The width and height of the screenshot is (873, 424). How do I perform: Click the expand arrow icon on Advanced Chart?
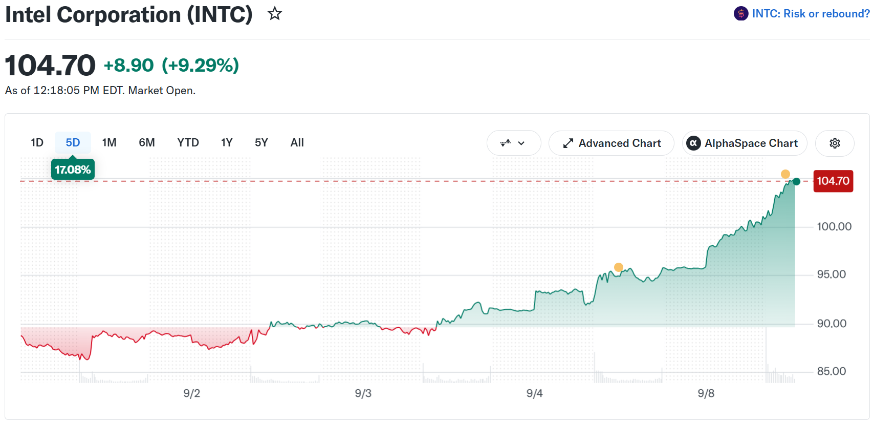coord(568,143)
